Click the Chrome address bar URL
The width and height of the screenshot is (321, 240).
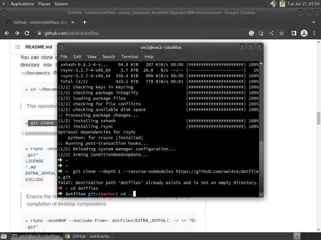[x=71, y=33]
